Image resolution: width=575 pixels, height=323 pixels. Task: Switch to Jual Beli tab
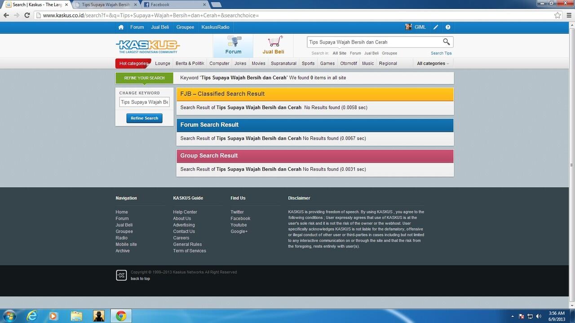click(273, 45)
